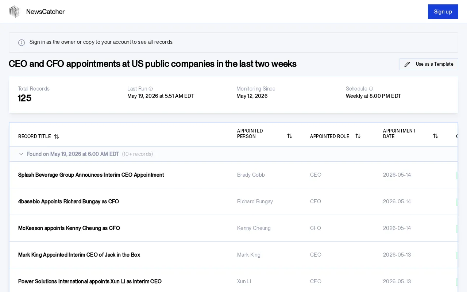Click the Schedule info icon
The image size is (467, 292).
pos(371,89)
